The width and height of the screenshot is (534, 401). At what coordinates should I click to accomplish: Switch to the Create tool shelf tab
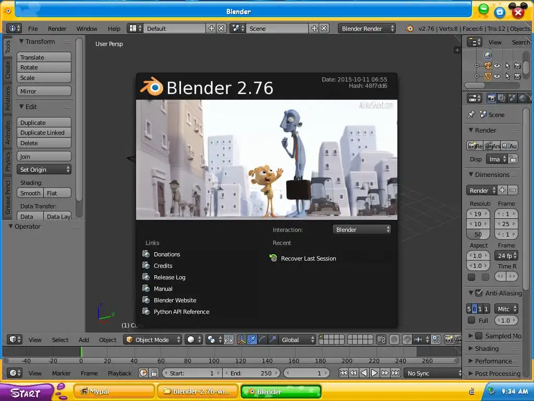[7, 70]
